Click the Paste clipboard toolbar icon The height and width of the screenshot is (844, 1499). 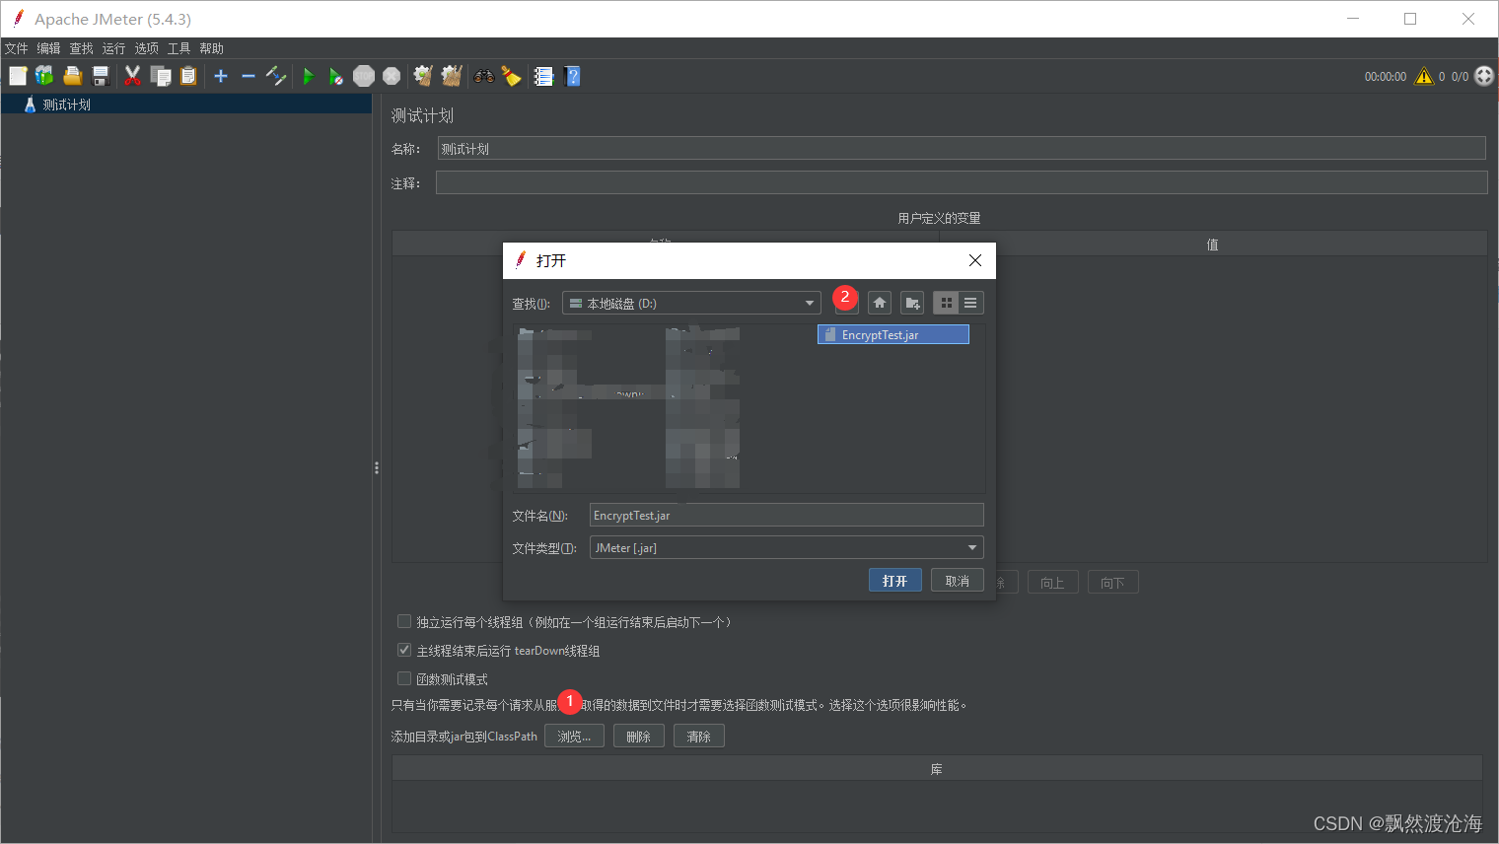(187, 76)
